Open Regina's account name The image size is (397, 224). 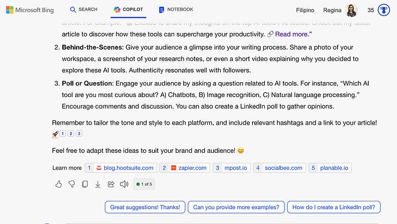pos(332,10)
